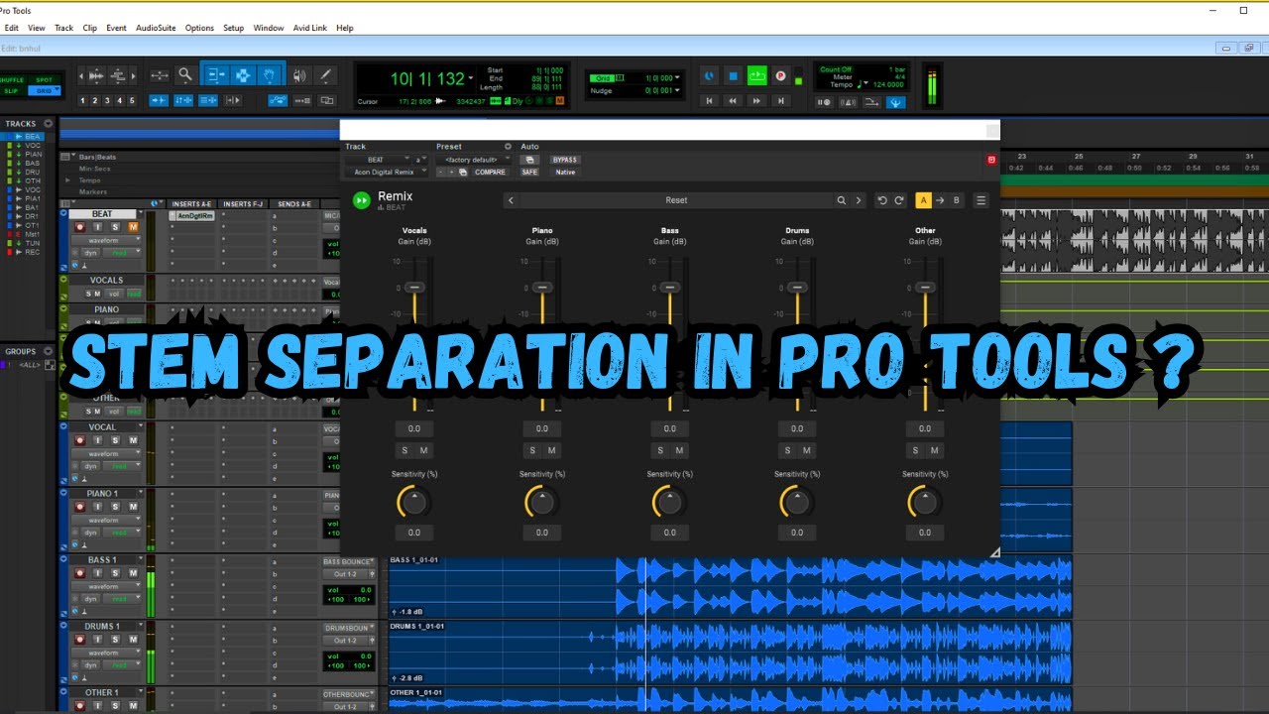Select SHUFFLE edit mode
The image size is (1269, 714).
click(12, 79)
